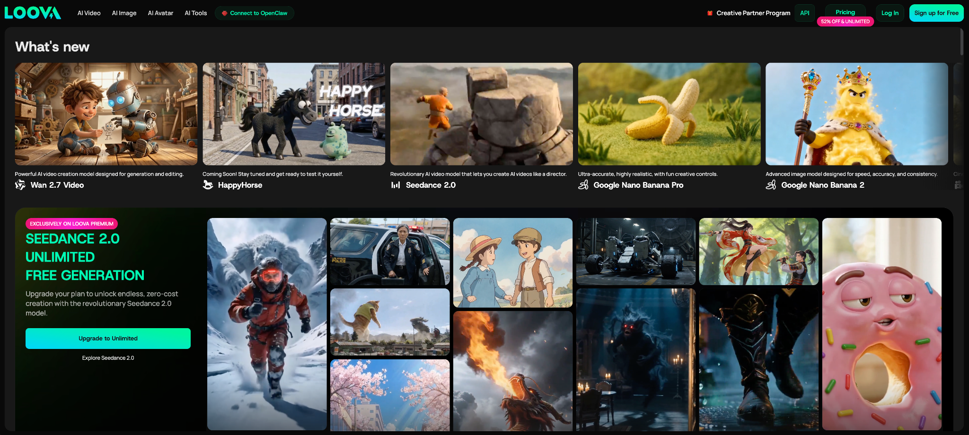Click the HappyHorse rocking horse icon
This screenshot has height=435, width=969.
208,185
